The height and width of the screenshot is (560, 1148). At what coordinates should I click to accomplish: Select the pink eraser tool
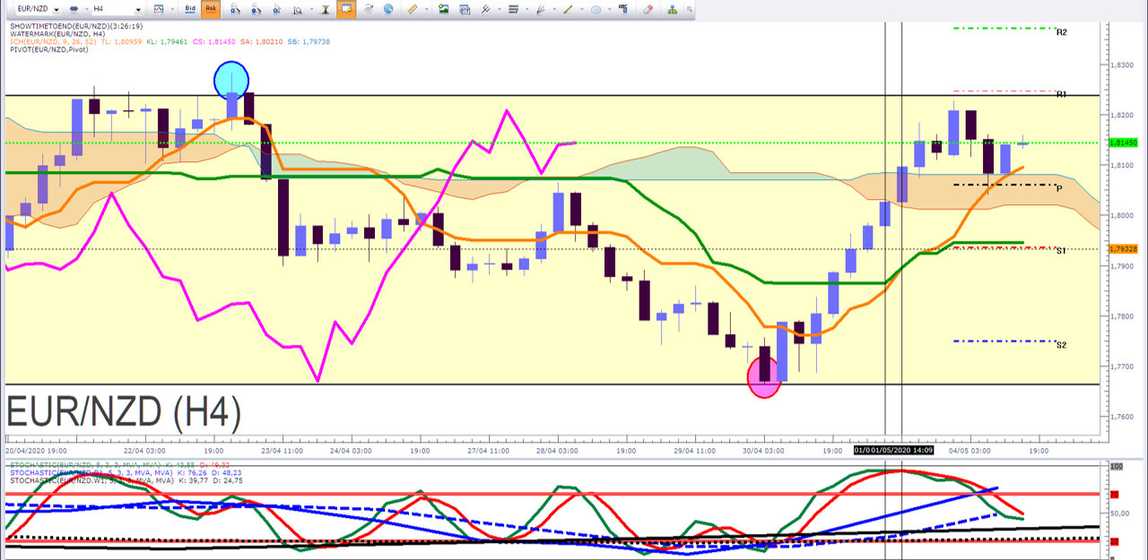648,9
